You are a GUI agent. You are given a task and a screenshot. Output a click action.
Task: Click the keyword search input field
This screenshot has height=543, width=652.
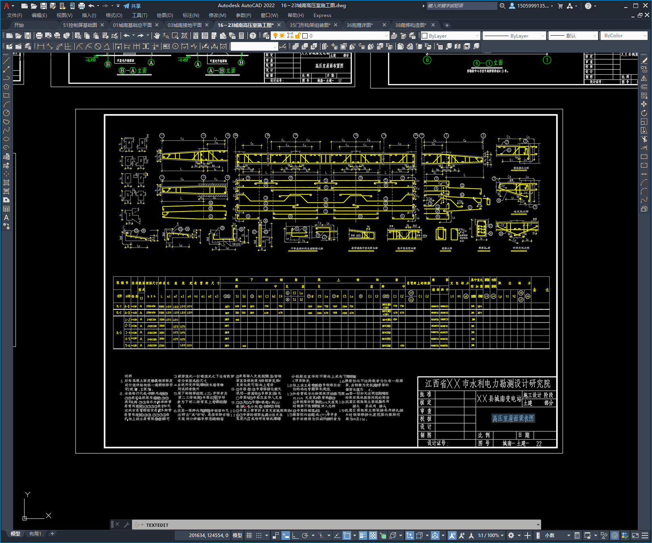[462, 6]
